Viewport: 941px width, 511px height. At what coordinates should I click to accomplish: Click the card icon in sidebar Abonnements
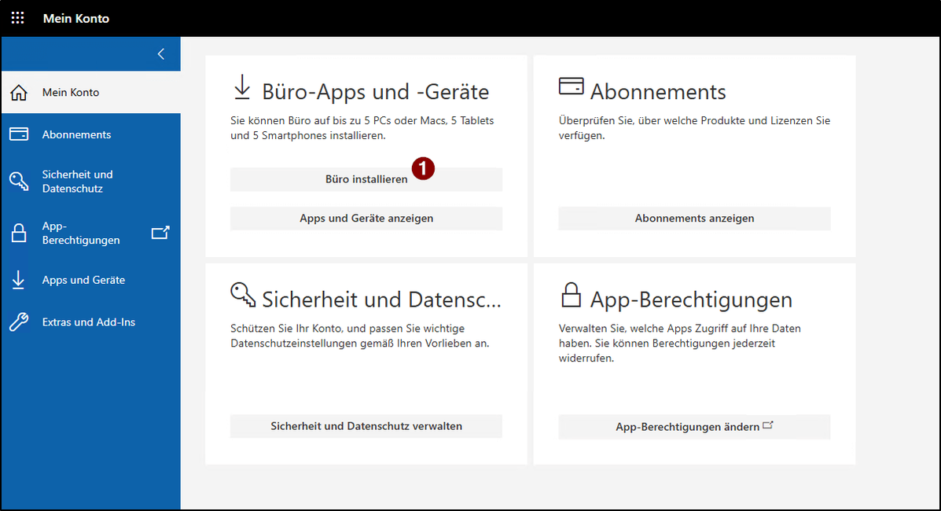click(x=19, y=134)
